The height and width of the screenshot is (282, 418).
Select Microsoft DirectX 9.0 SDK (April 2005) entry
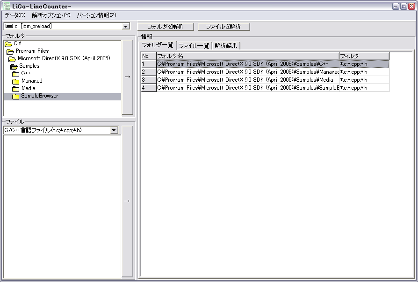click(64, 58)
